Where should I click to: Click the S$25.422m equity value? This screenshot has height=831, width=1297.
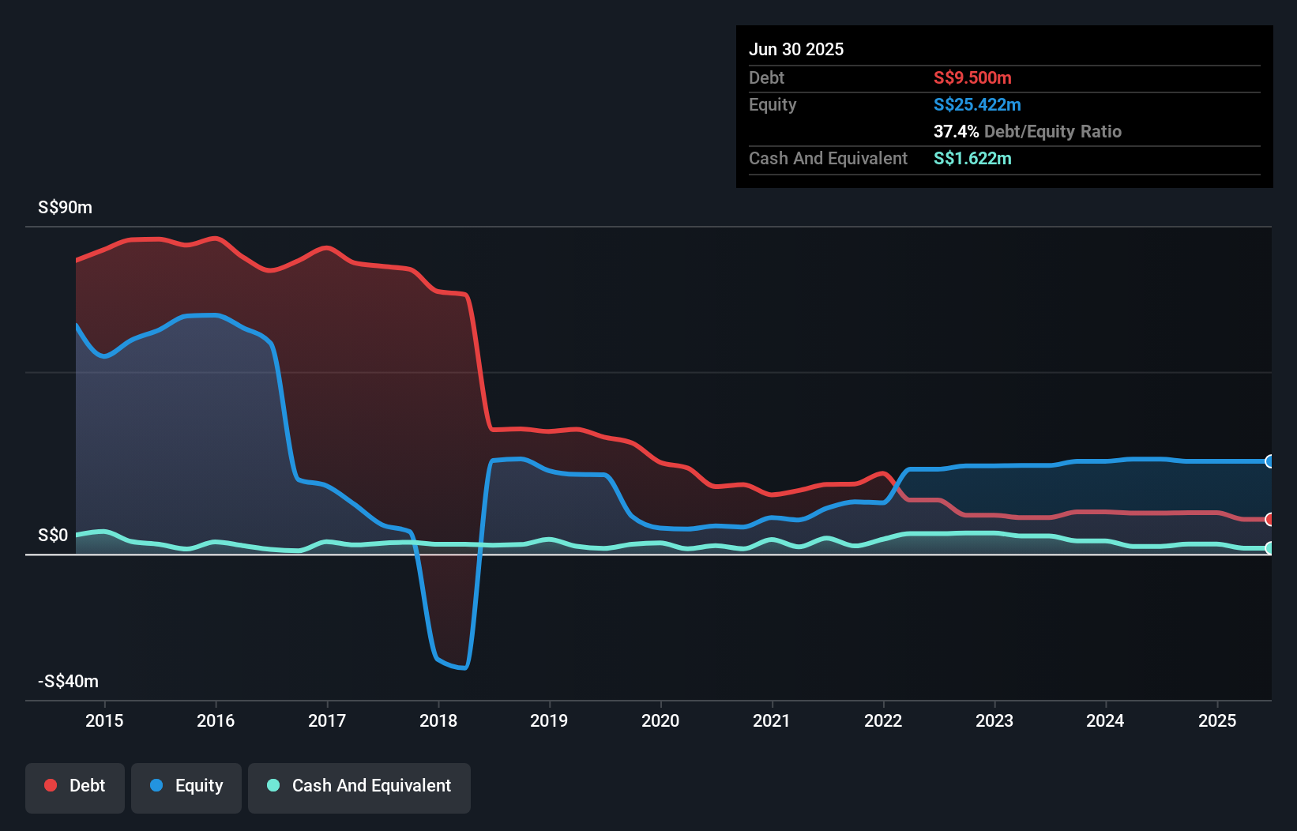tap(977, 104)
